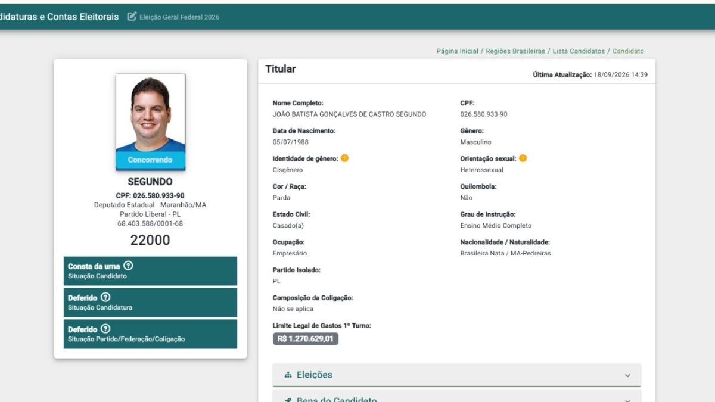The width and height of the screenshot is (715, 402).
Task: Select the candidate number 22000
Action: (x=150, y=240)
